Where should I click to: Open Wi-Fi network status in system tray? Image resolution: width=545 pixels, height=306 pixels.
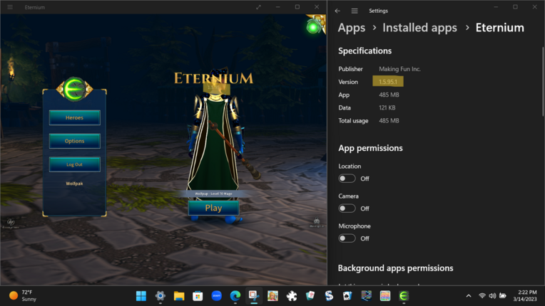482,295
